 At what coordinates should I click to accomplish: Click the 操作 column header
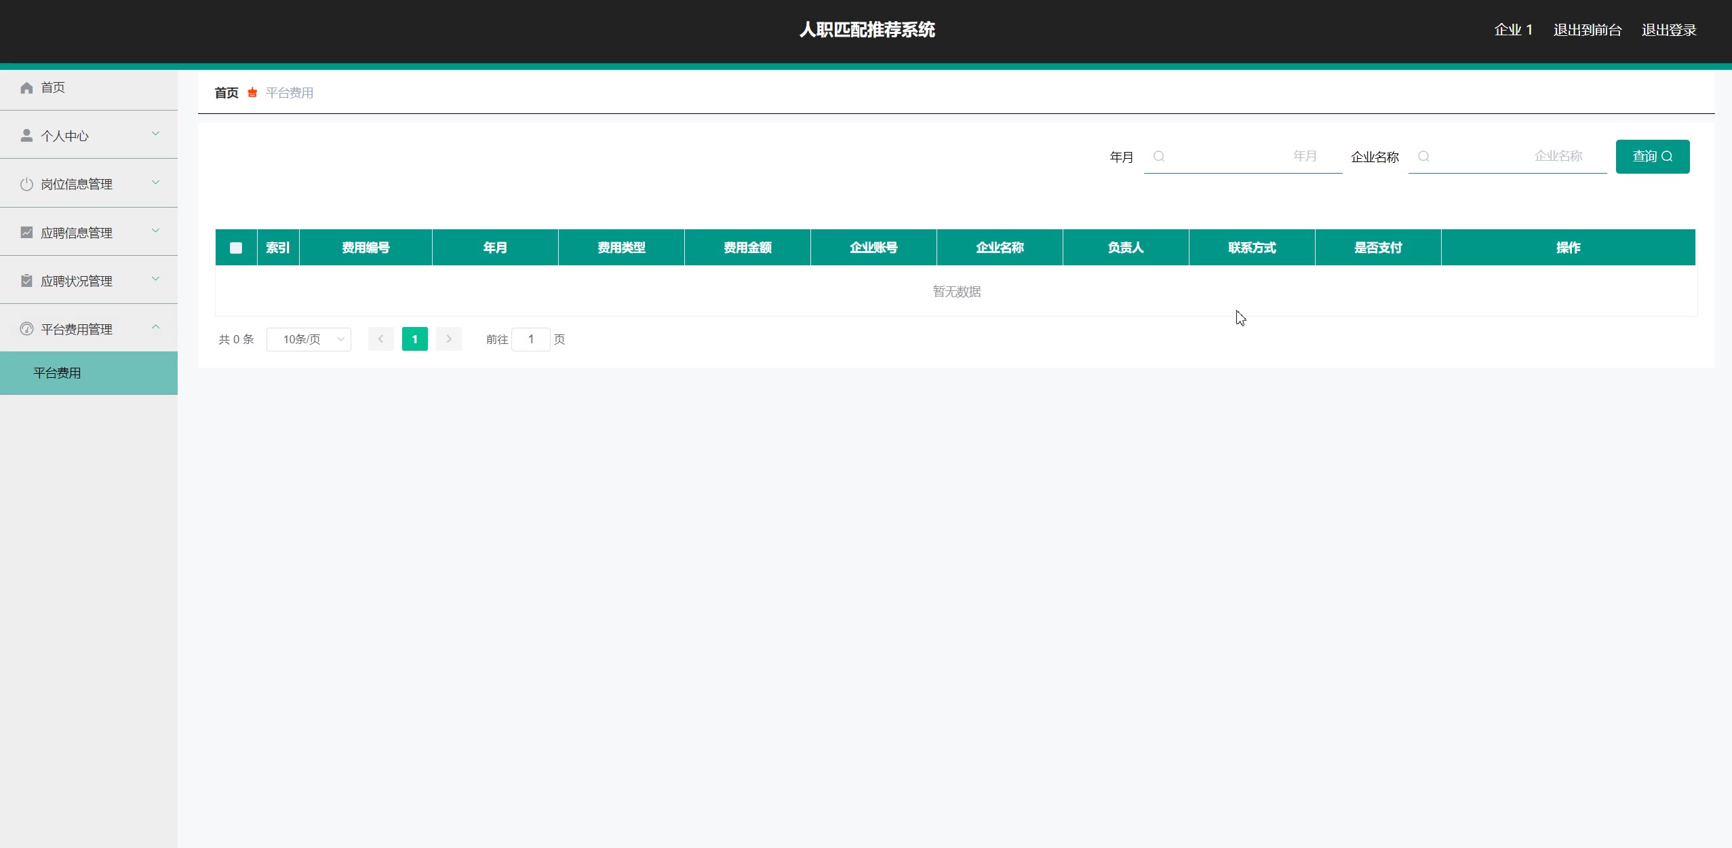pos(1568,248)
